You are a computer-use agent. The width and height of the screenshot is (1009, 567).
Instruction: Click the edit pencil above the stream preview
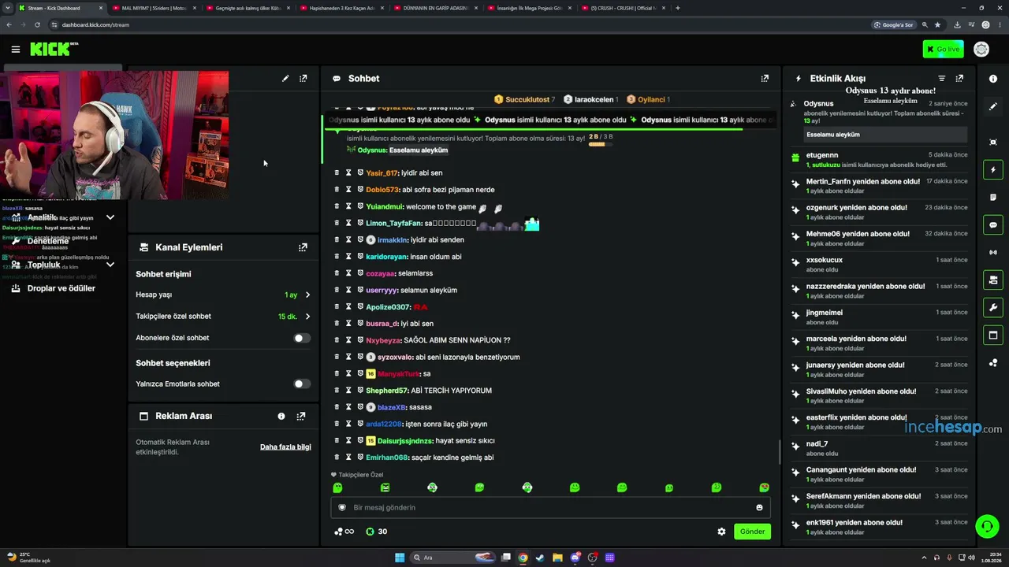tap(285, 79)
